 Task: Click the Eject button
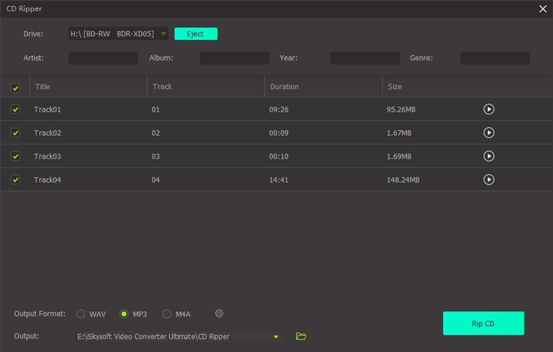[x=196, y=34]
